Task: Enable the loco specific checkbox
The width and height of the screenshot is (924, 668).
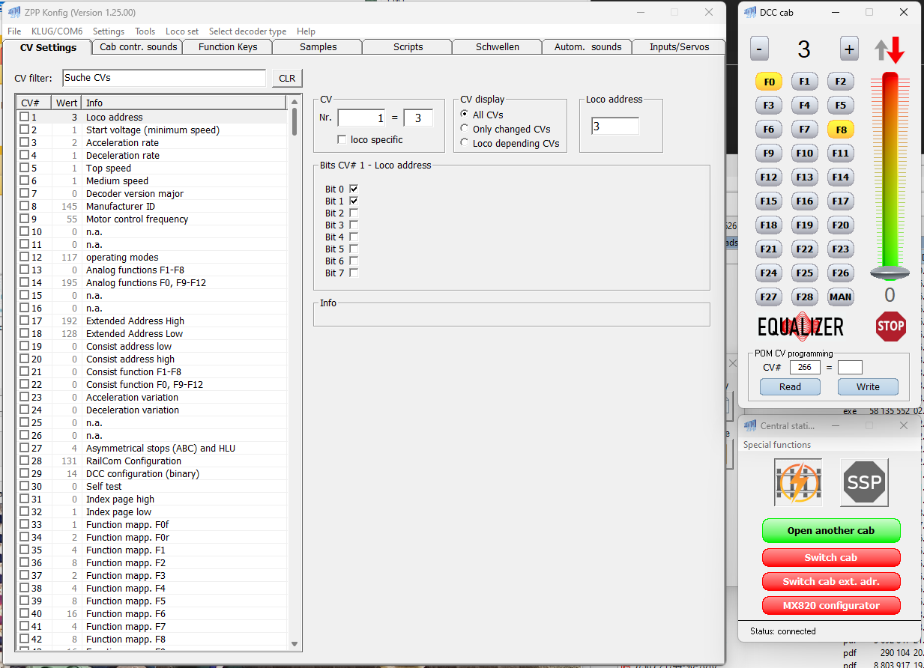Action: click(x=342, y=139)
